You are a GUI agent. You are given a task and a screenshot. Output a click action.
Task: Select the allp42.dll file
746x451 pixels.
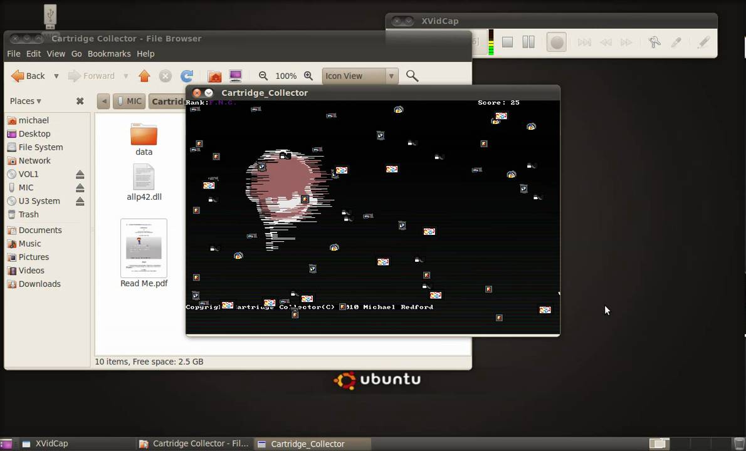click(144, 177)
